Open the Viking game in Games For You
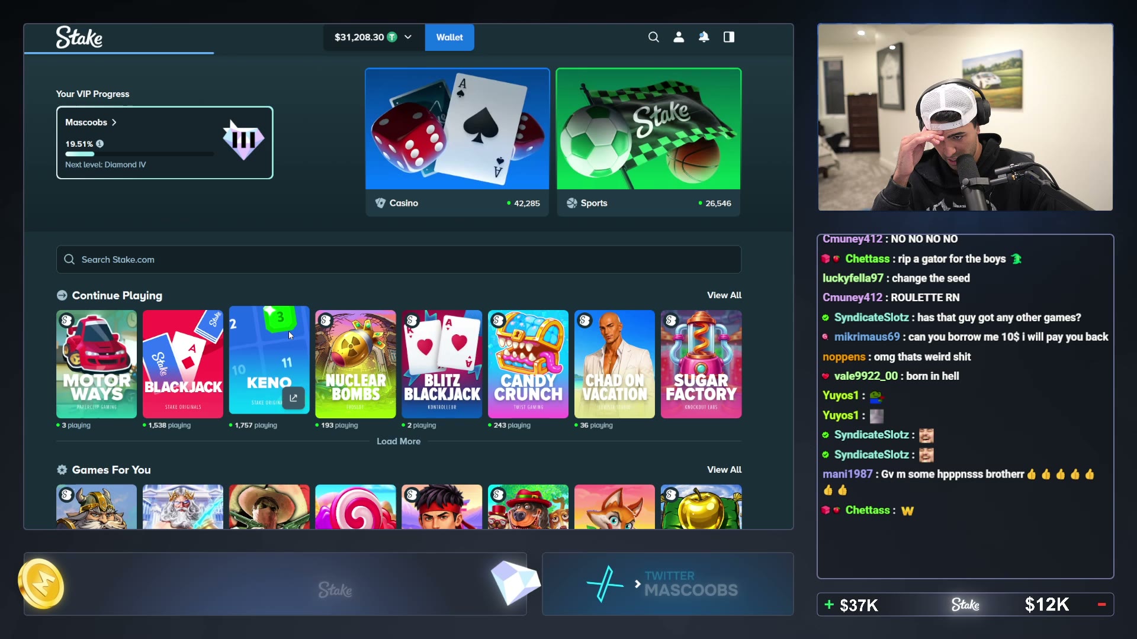The width and height of the screenshot is (1137, 639). coord(97,507)
